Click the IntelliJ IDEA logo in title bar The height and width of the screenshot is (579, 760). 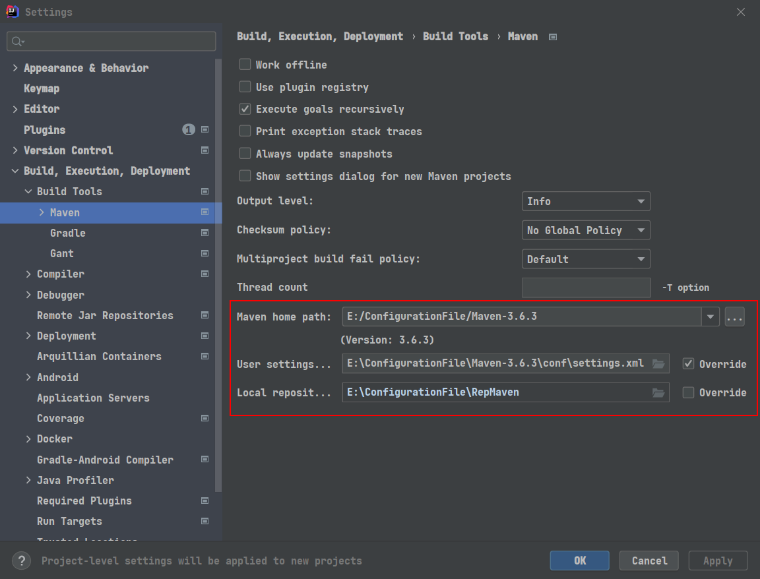point(12,11)
